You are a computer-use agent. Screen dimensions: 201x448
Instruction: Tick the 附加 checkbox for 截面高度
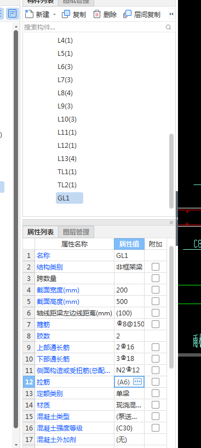tap(156, 301)
